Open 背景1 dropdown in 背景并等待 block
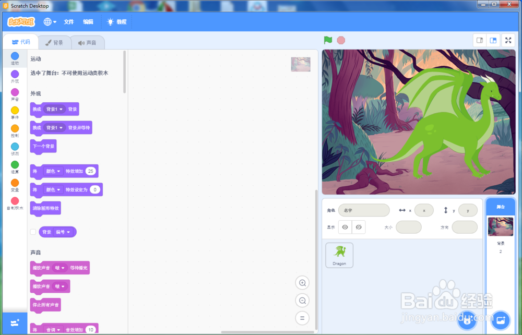Screen dimensions: 522x335 pyautogui.click(x=54, y=128)
